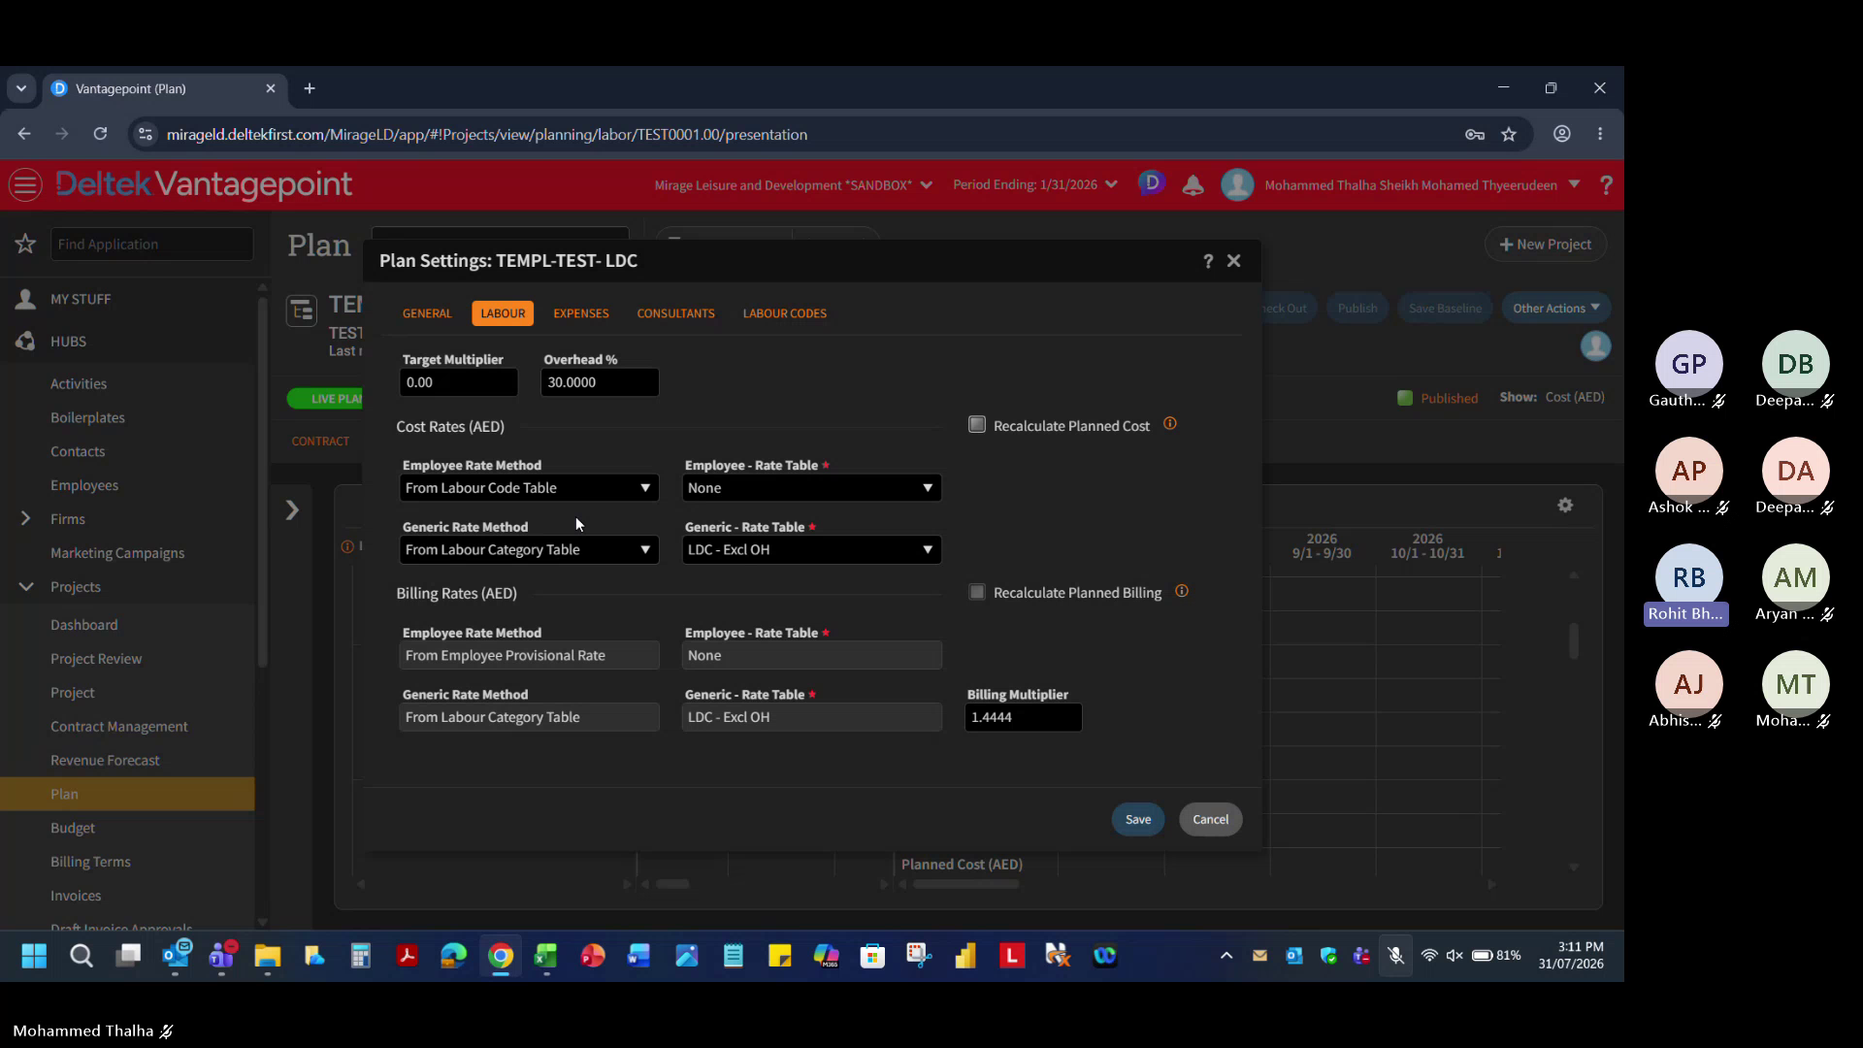This screenshot has width=1863, height=1048.
Task: Go to Billing Terms in the sidebar
Action: 90,862
